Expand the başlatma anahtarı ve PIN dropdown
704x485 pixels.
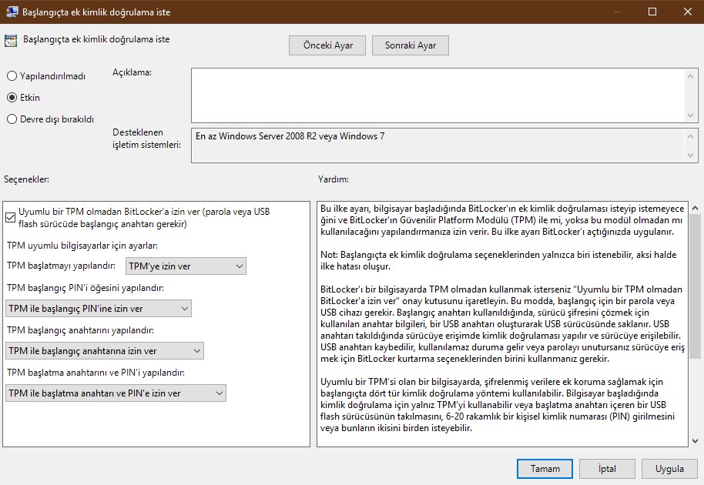tap(116, 393)
